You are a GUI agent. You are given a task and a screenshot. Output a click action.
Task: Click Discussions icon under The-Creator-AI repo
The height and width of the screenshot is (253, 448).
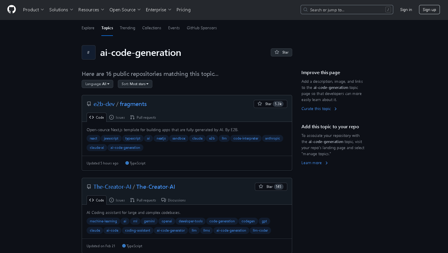(x=164, y=200)
